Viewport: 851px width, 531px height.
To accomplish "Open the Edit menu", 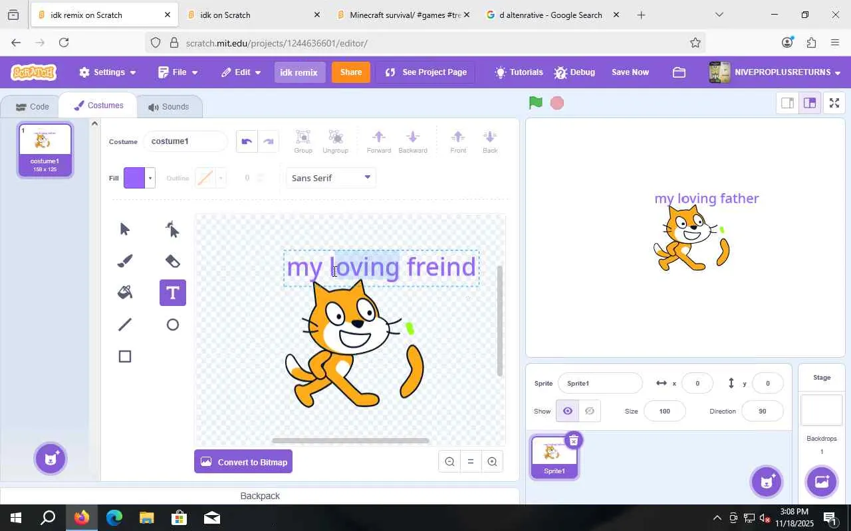I will pyautogui.click(x=241, y=72).
